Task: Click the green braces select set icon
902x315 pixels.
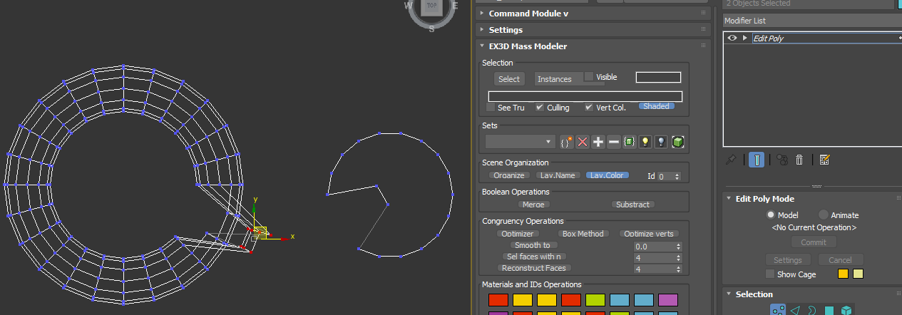Action: point(630,142)
